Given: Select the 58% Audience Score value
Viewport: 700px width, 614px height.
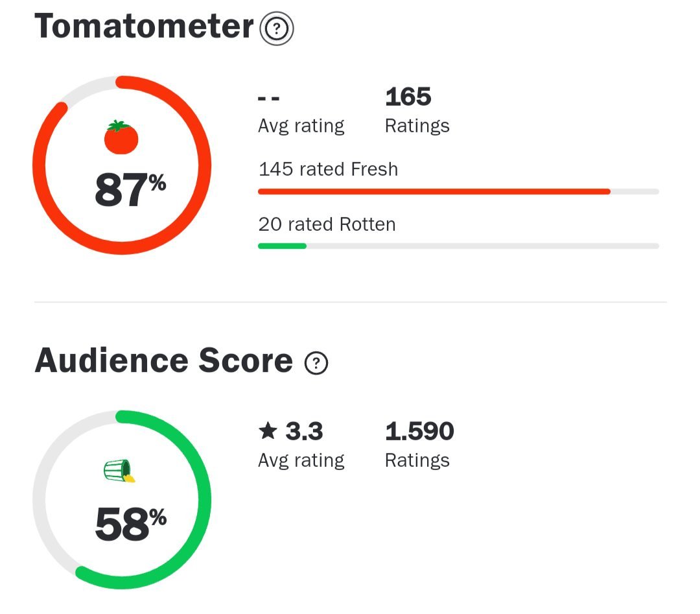Looking at the screenshot, I should click(x=130, y=524).
